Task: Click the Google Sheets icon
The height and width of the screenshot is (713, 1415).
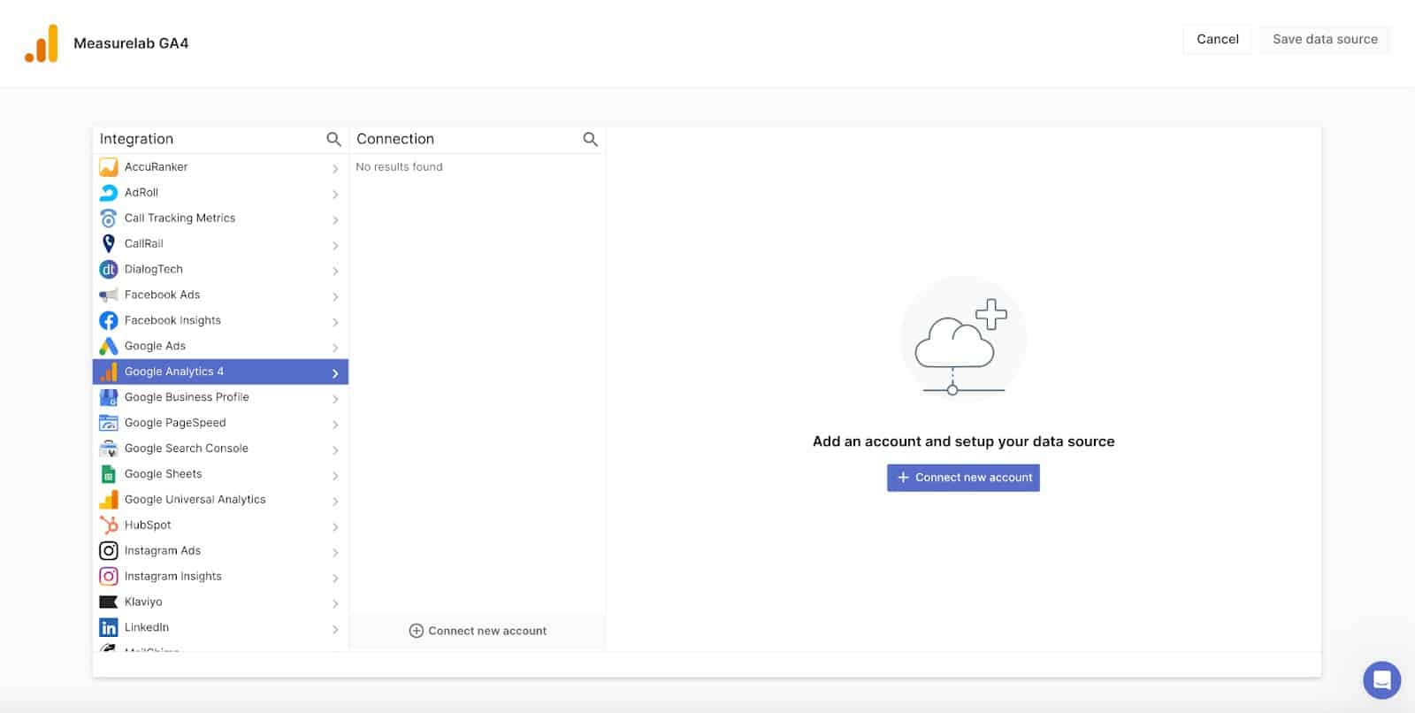Action: 109,475
